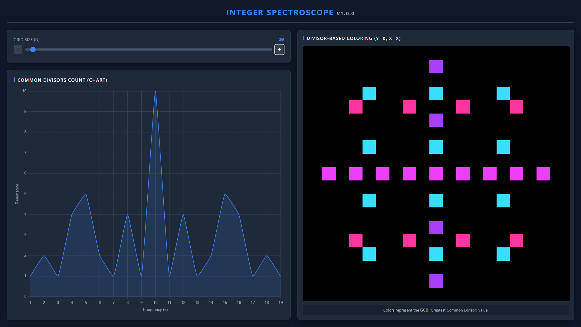Screen dimensions: 581x327
Task: Click the plus button for grid size
Action: (279, 49)
